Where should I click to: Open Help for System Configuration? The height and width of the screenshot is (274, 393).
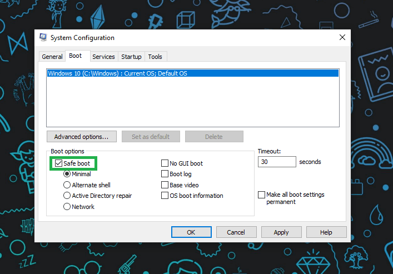tap(326, 232)
